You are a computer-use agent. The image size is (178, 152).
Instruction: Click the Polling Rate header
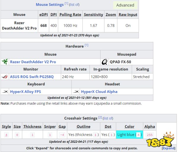point(70,15)
